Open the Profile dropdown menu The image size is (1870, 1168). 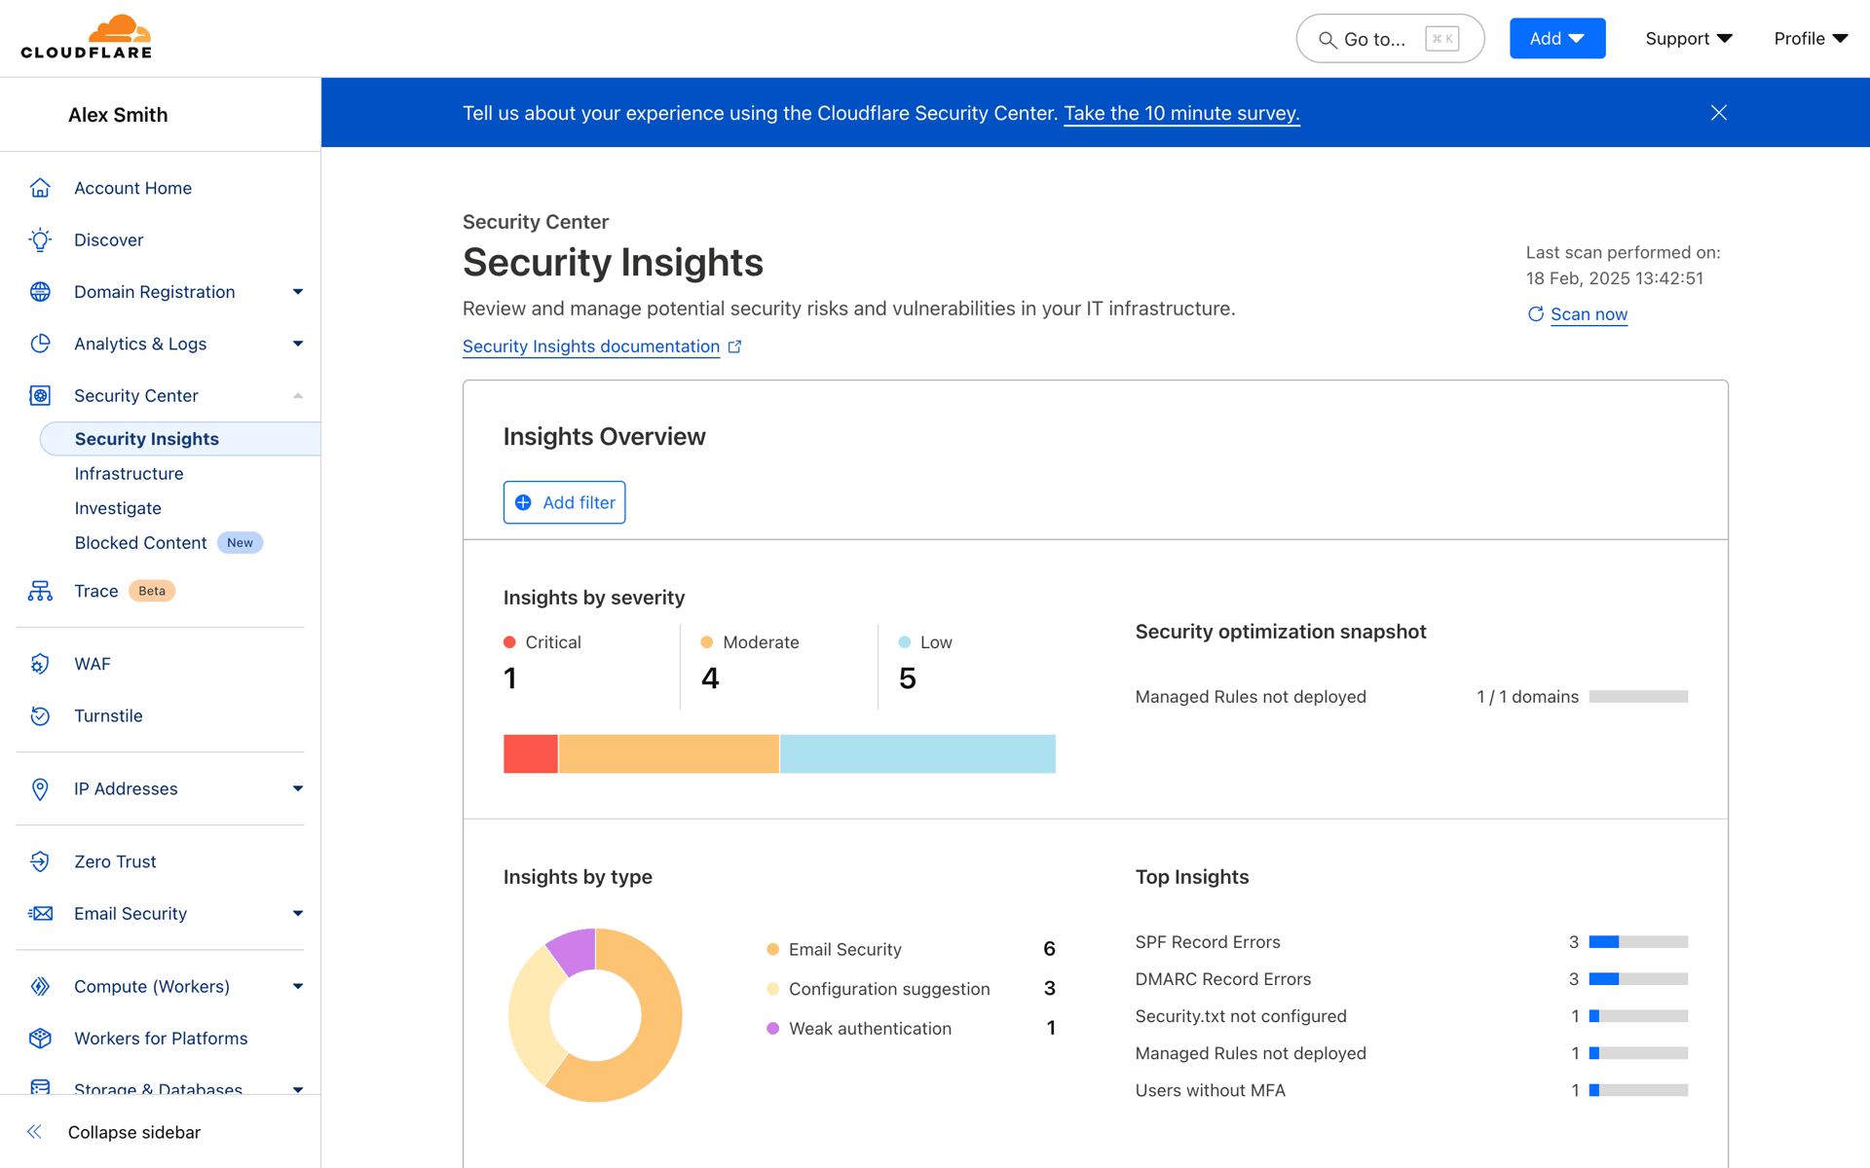[x=1811, y=38]
